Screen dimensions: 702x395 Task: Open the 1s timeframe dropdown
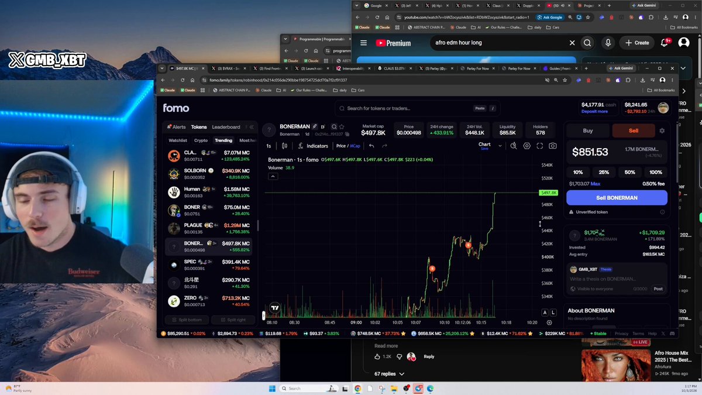(269, 146)
